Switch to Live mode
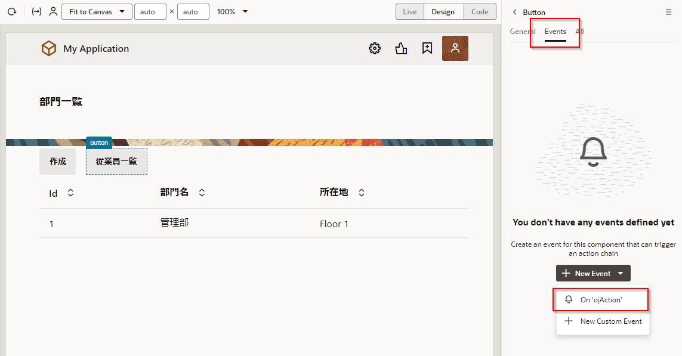 pyautogui.click(x=410, y=12)
